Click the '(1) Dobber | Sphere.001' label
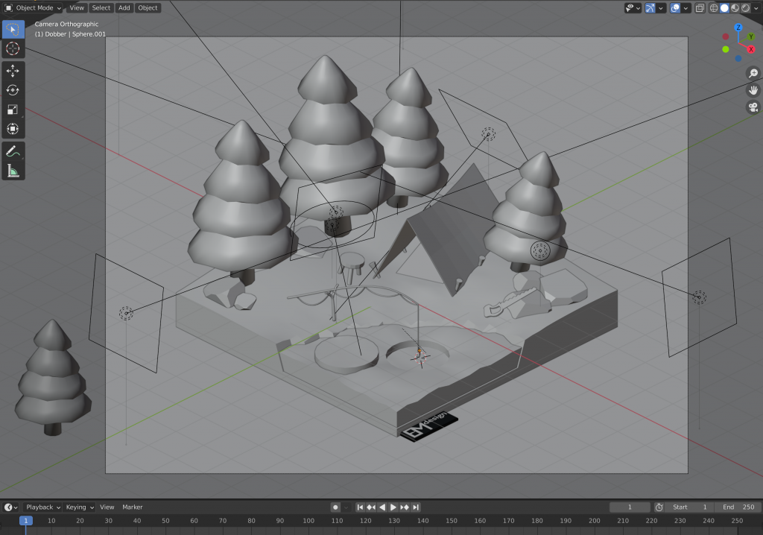 coord(70,34)
